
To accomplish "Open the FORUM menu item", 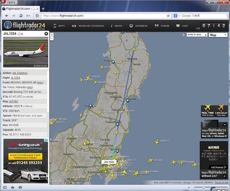I will point(162,26).
